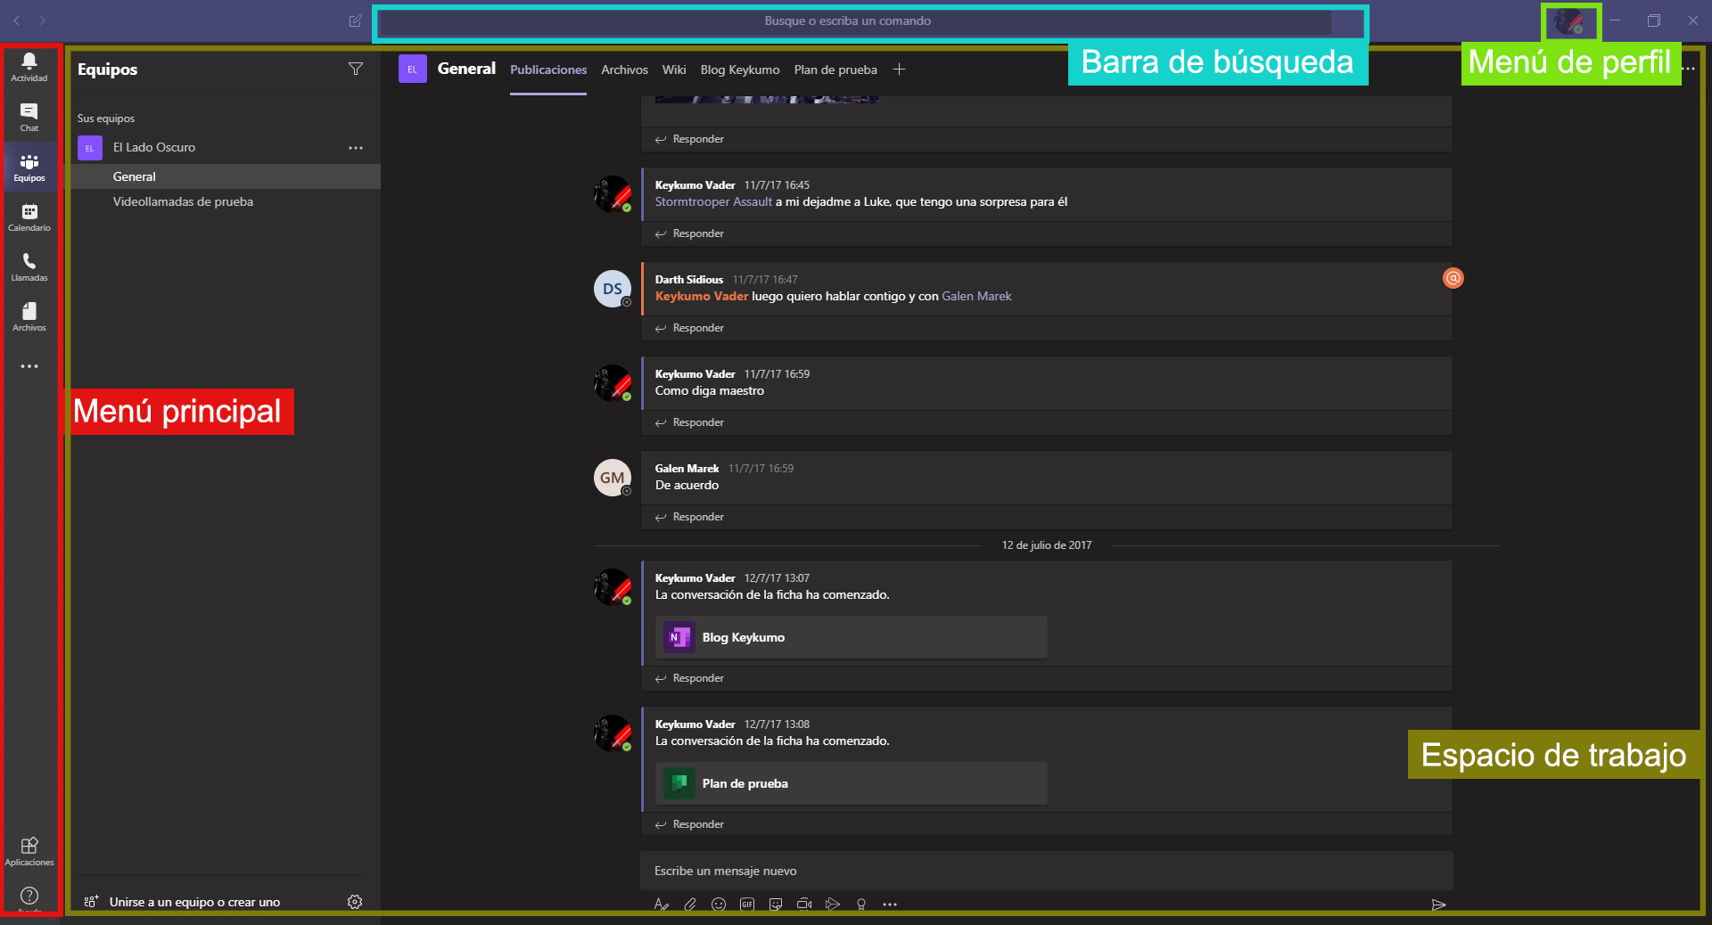
Task: Open the Stream icon in compose toolbar
Action: click(833, 904)
